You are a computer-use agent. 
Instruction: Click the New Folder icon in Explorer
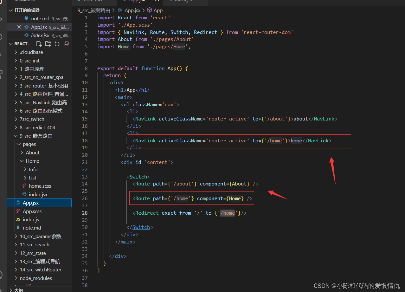pyautogui.click(x=48, y=44)
